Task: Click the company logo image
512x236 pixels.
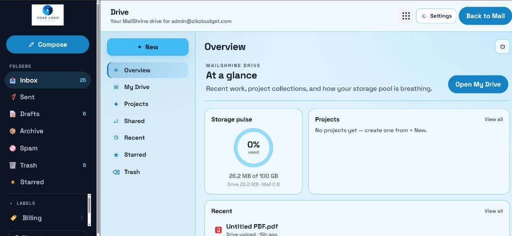Action: 47,15
